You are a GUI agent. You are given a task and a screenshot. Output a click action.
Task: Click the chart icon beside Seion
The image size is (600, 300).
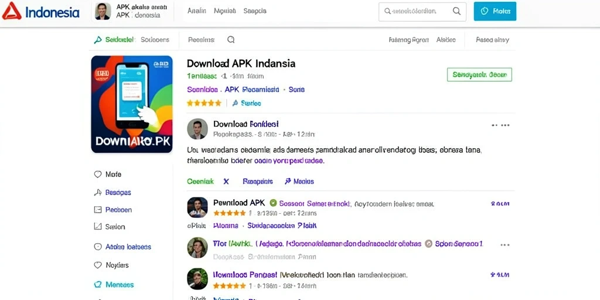click(98, 227)
